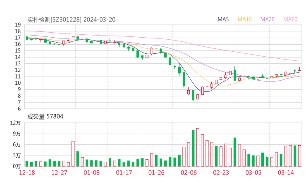Click the price axis value 6
This screenshot has height=182, width=306.
tap(19, 109)
